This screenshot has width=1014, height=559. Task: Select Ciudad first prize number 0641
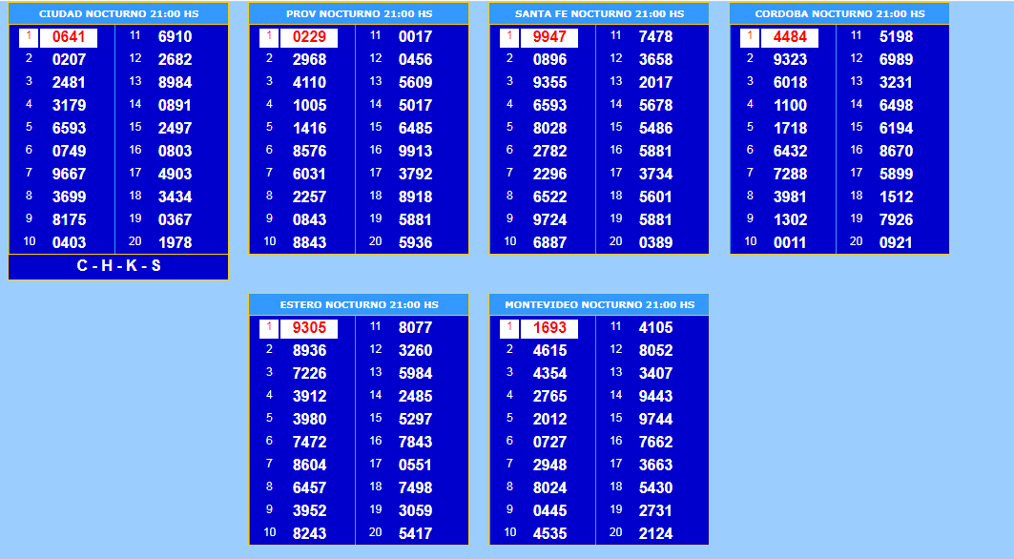(69, 37)
